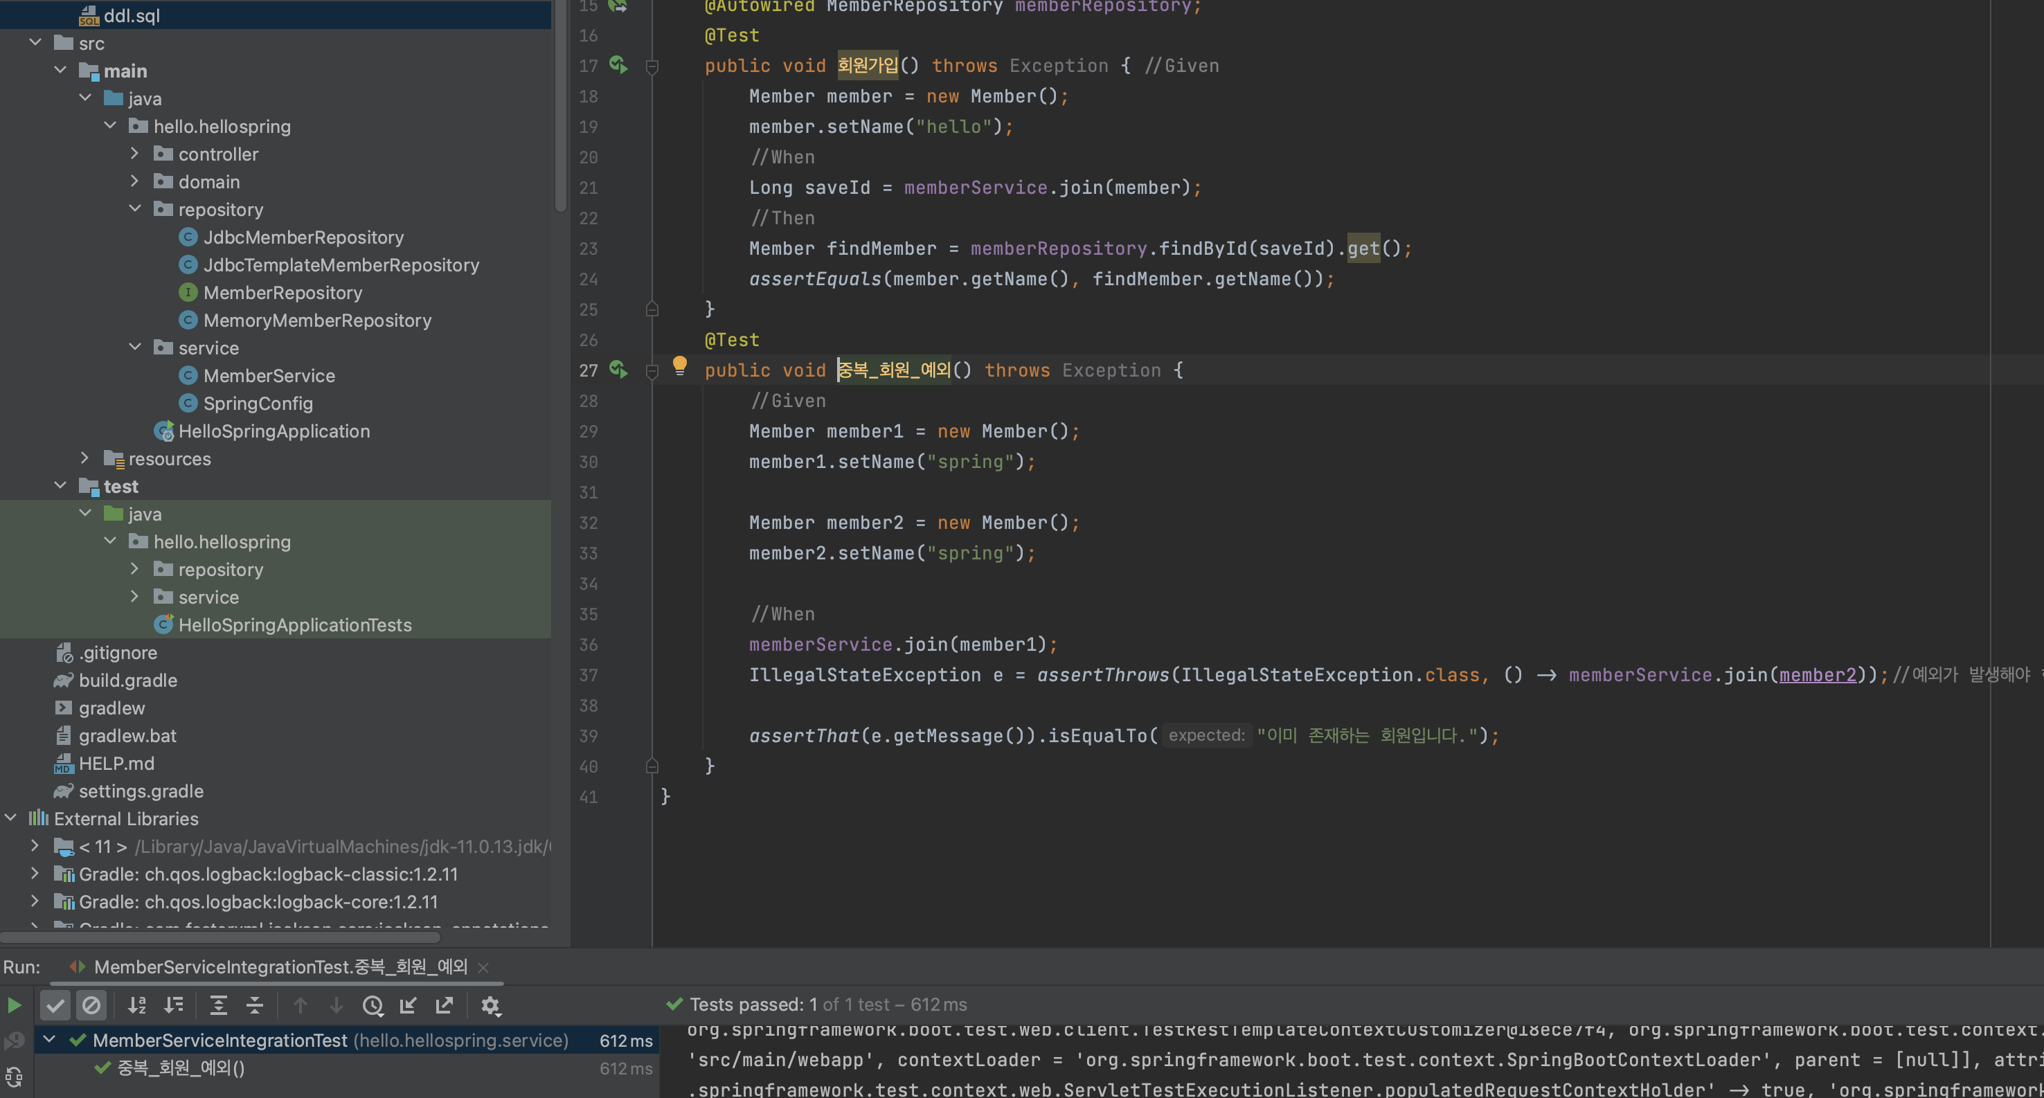Viewport: 2044px width, 1098px height.
Task: Toggle auto-test rerun icon
Action: tap(15, 1077)
